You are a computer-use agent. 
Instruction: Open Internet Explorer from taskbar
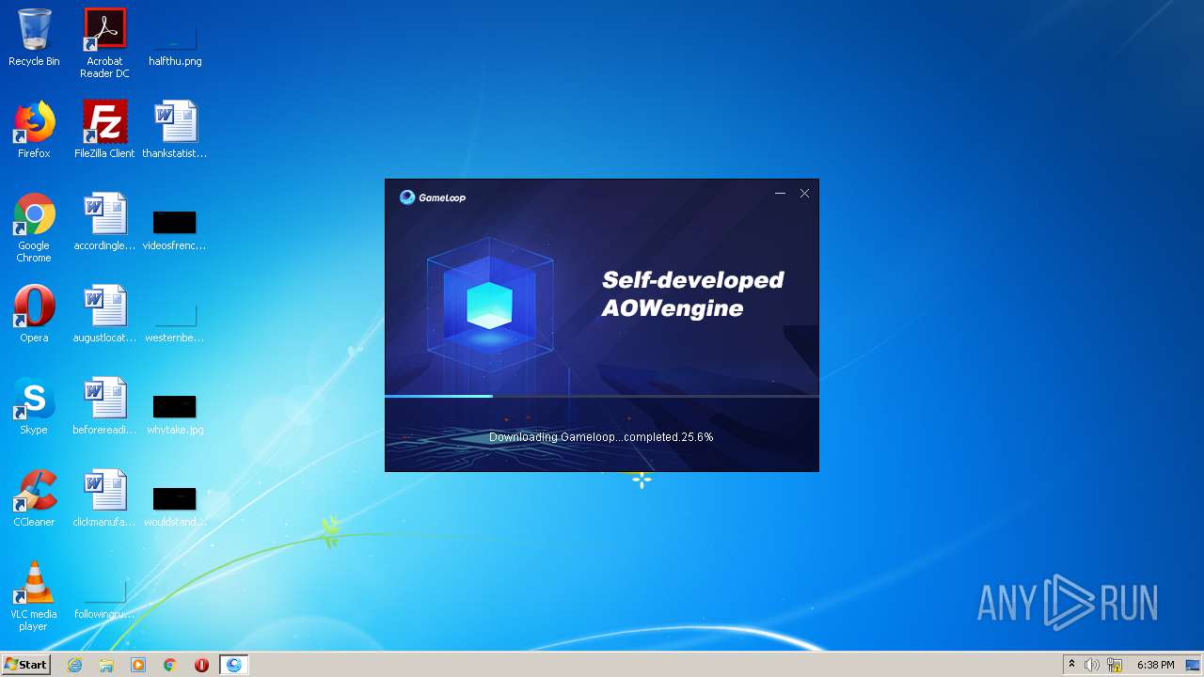coord(75,665)
